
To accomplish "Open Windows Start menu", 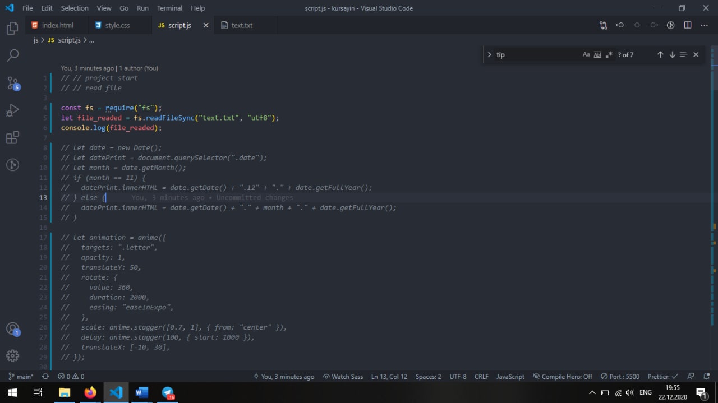I will tap(12, 392).
